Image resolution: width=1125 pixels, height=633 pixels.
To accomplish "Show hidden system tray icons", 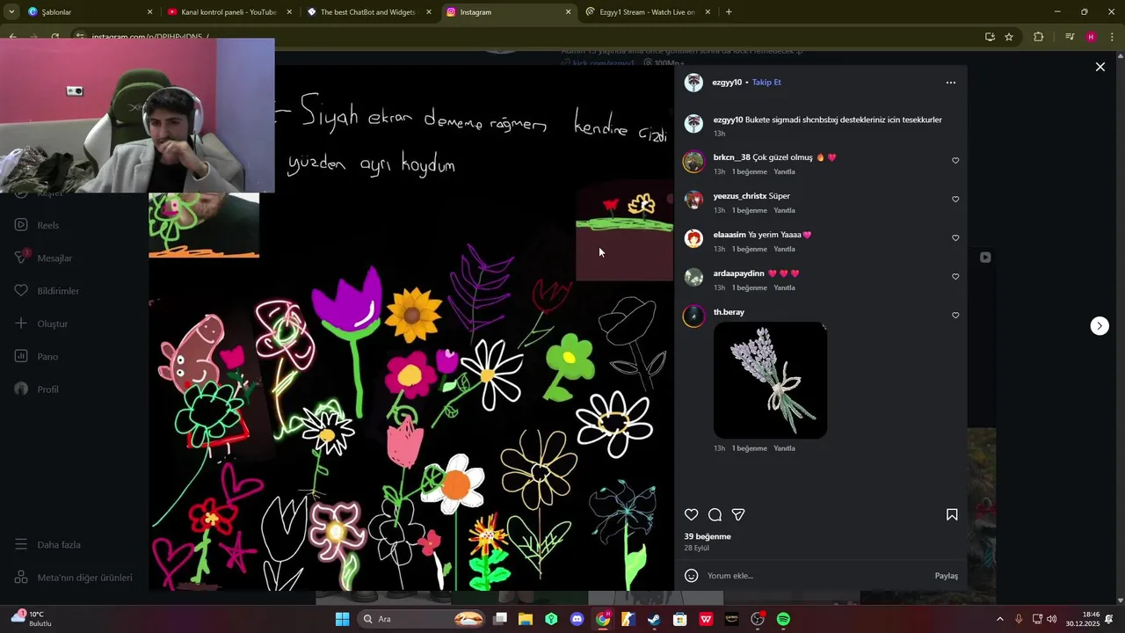I will 999,619.
